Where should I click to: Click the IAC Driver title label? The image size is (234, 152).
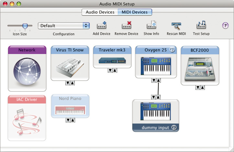tap(27, 100)
